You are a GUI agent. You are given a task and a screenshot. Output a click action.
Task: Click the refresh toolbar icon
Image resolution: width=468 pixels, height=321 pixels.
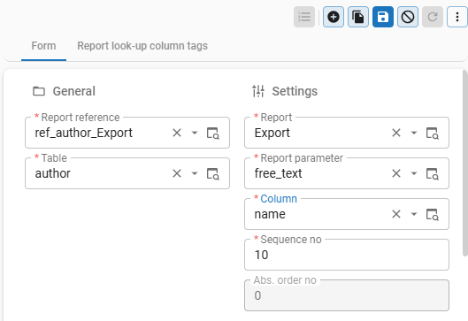tap(433, 17)
